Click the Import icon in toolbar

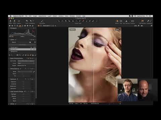pyautogui.click(x=10, y=21)
